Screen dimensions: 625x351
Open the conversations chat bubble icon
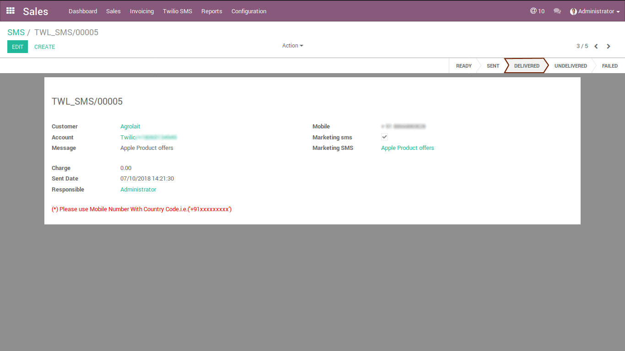pyautogui.click(x=557, y=11)
